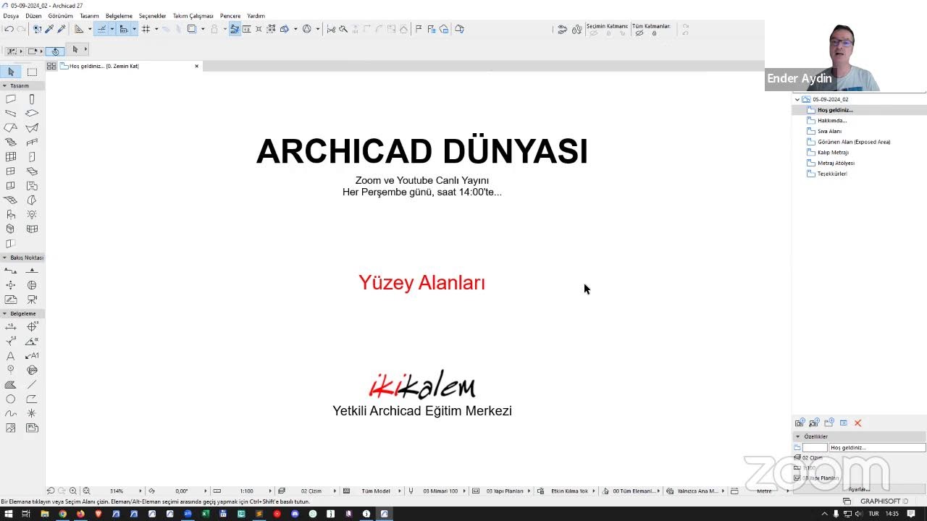Open the Yardım menu
Viewport: 927px width, 521px height.
point(256,15)
